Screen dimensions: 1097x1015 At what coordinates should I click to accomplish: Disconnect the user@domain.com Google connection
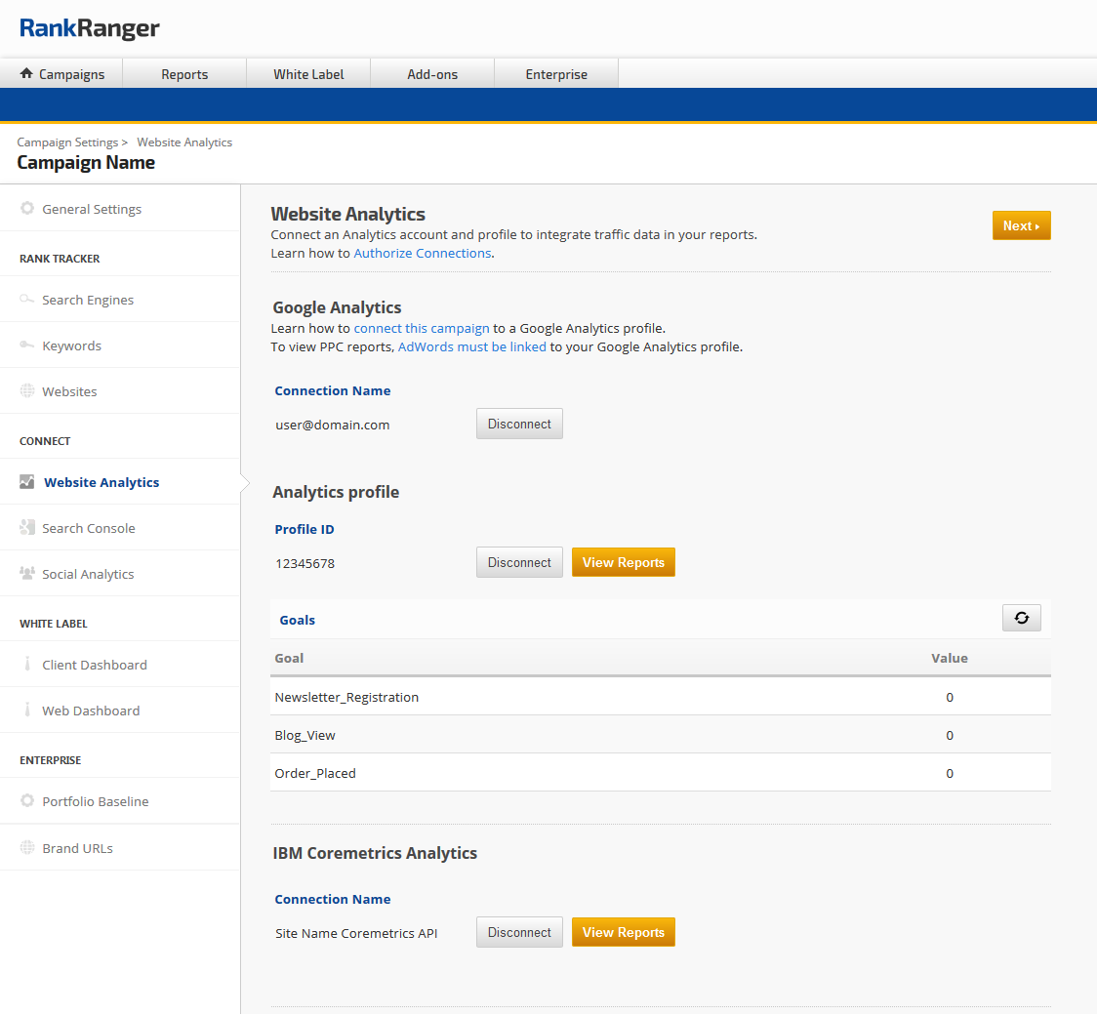tap(519, 425)
